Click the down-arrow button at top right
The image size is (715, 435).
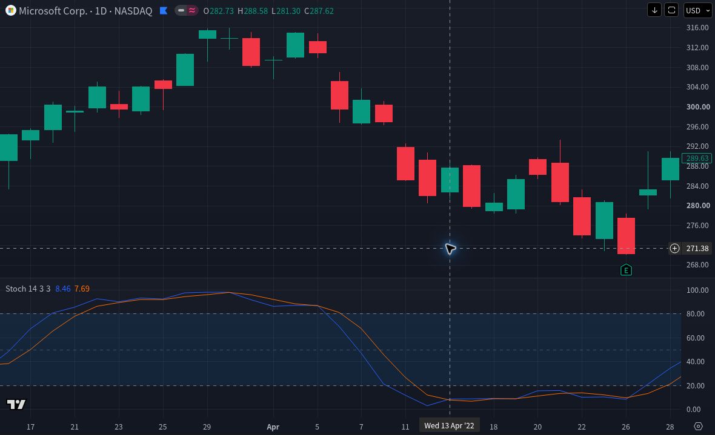tap(654, 10)
